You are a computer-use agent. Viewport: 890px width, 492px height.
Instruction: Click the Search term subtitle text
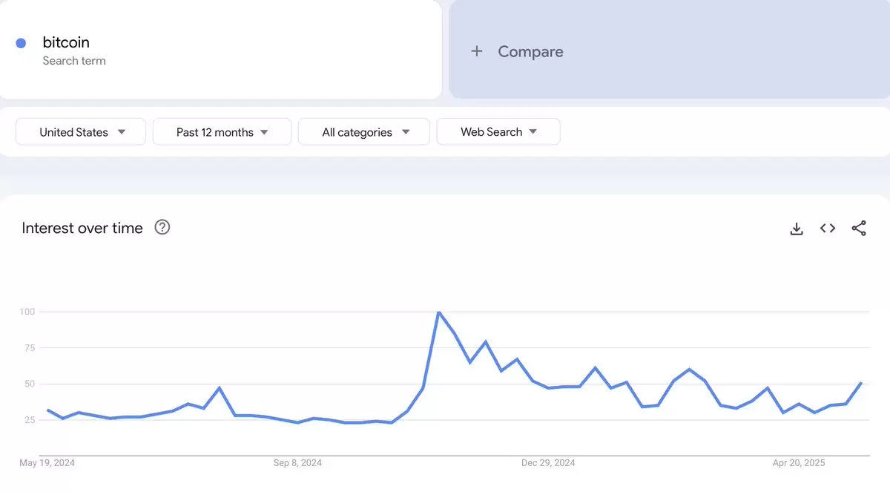coord(74,61)
